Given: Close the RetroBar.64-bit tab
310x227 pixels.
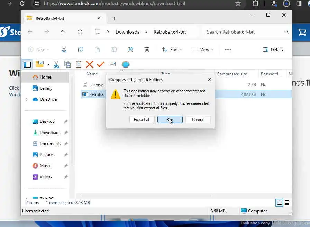Looking at the screenshot, I should pos(99,18).
